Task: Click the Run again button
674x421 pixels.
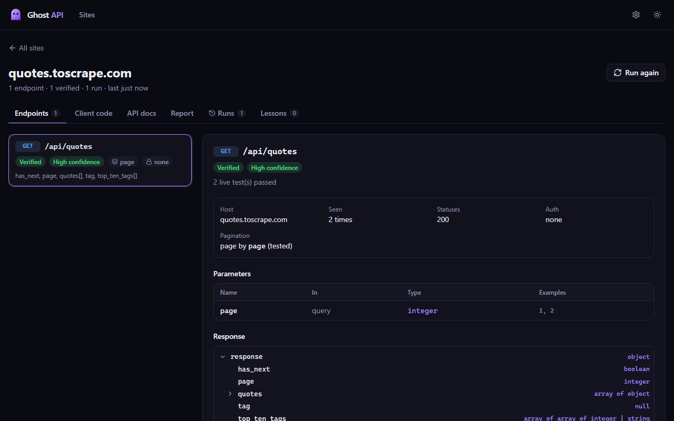Action: 636,73
